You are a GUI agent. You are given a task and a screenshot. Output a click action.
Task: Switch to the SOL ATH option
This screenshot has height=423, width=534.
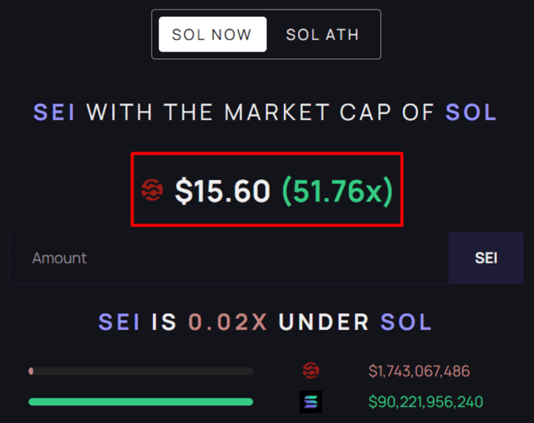[322, 35]
